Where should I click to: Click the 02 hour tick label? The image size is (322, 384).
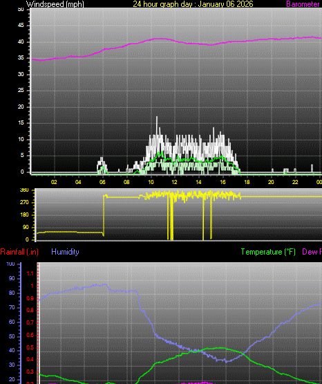pos(54,182)
